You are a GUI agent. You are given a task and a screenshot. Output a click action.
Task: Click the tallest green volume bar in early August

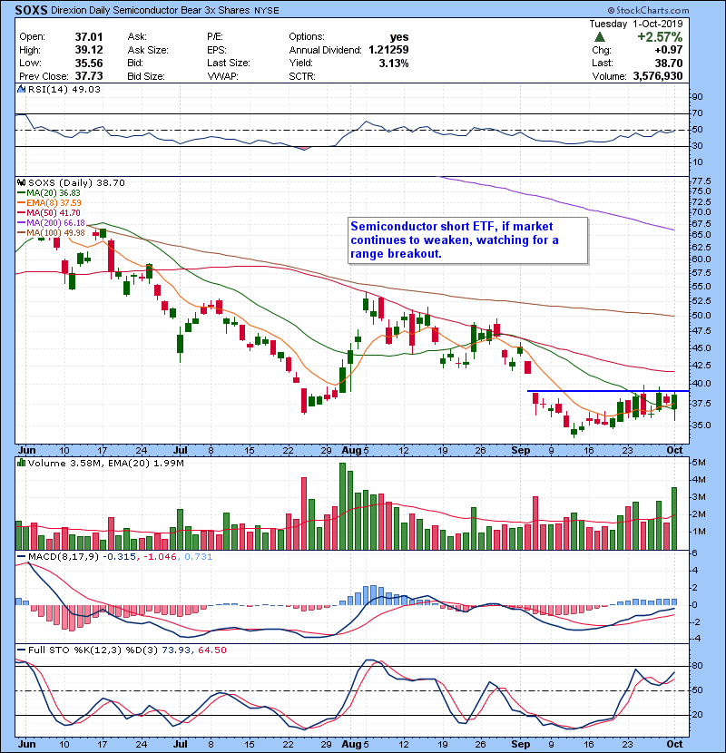[x=342, y=506]
